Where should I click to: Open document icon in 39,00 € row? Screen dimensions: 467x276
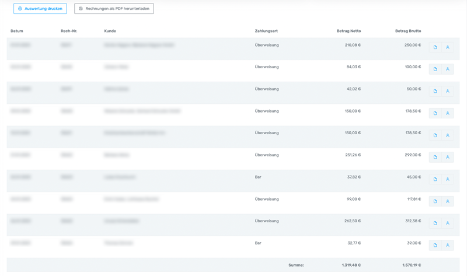tap(435, 245)
